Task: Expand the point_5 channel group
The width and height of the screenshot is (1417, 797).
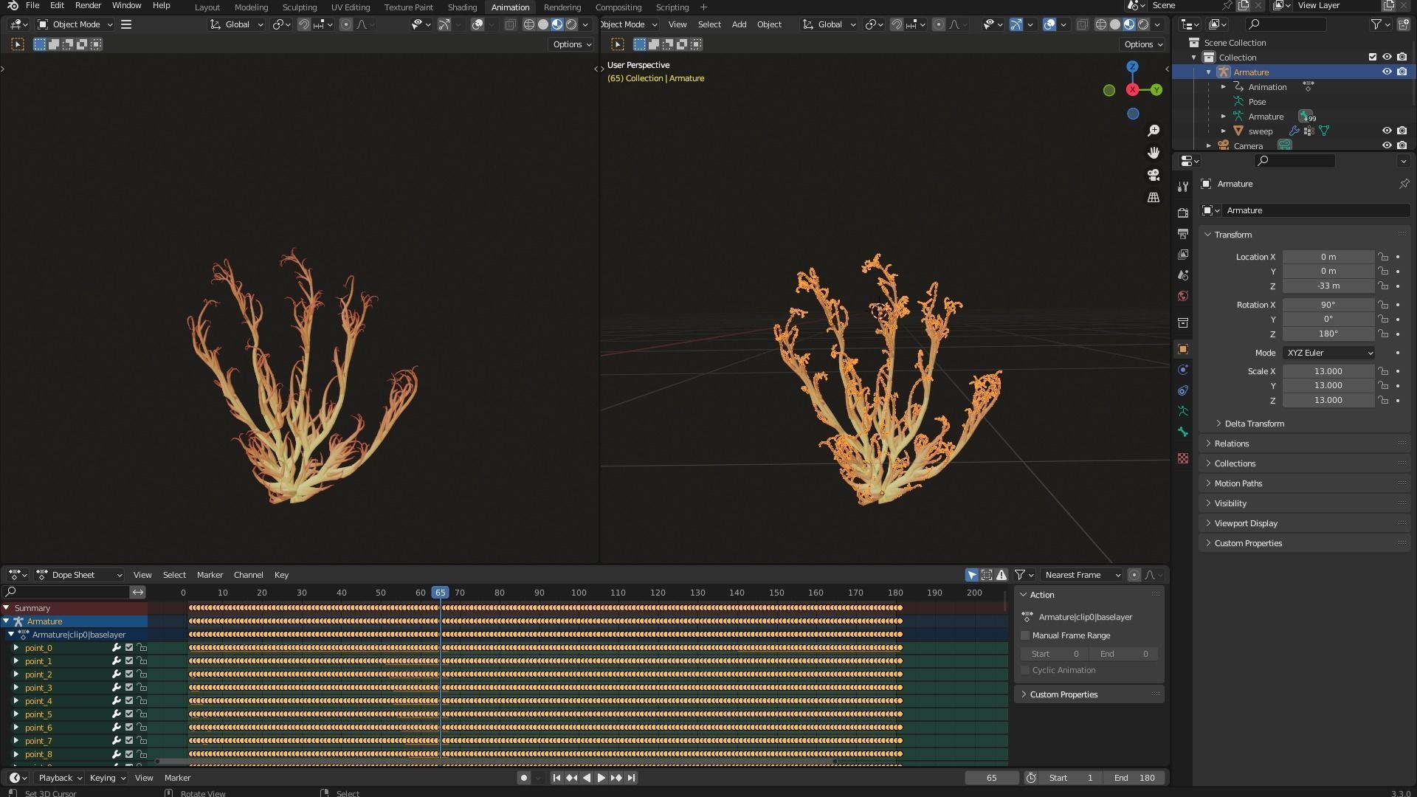Action: pos(16,714)
